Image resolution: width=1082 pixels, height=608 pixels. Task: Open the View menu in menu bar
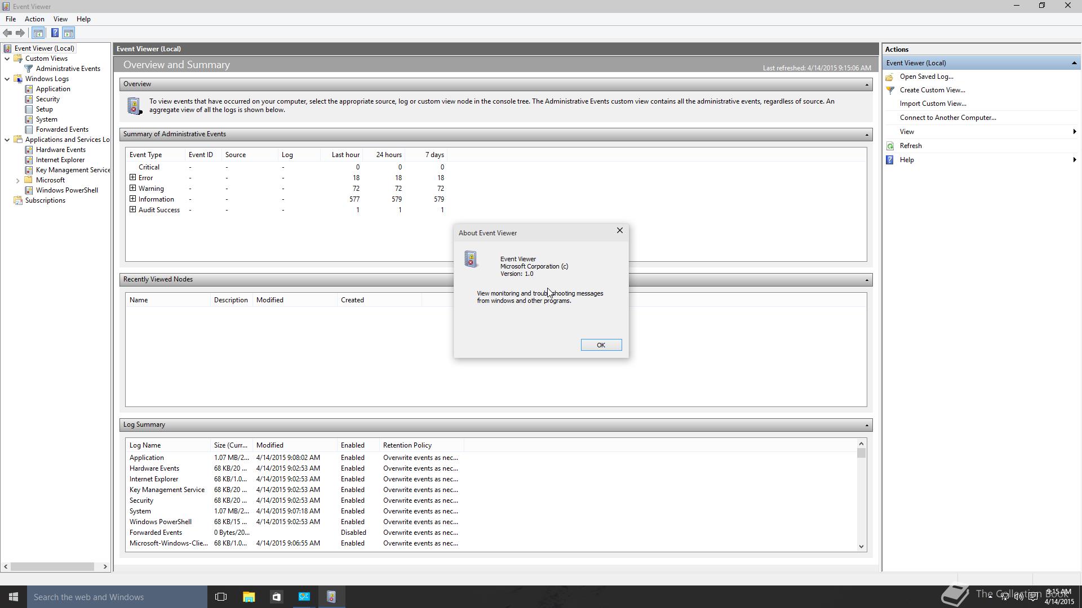[x=60, y=19]
